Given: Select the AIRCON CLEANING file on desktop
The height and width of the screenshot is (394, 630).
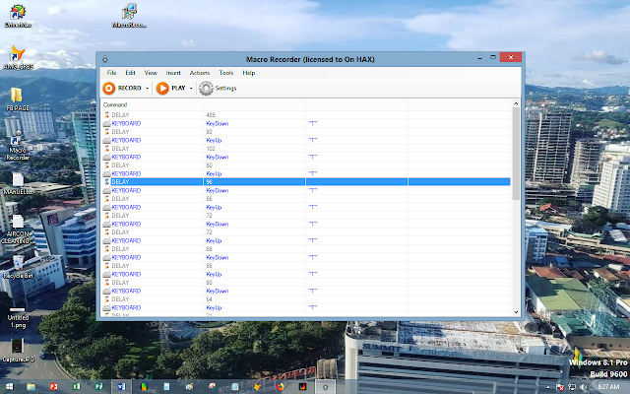Looking at the screenshot, I should click(x=18, y=230).
